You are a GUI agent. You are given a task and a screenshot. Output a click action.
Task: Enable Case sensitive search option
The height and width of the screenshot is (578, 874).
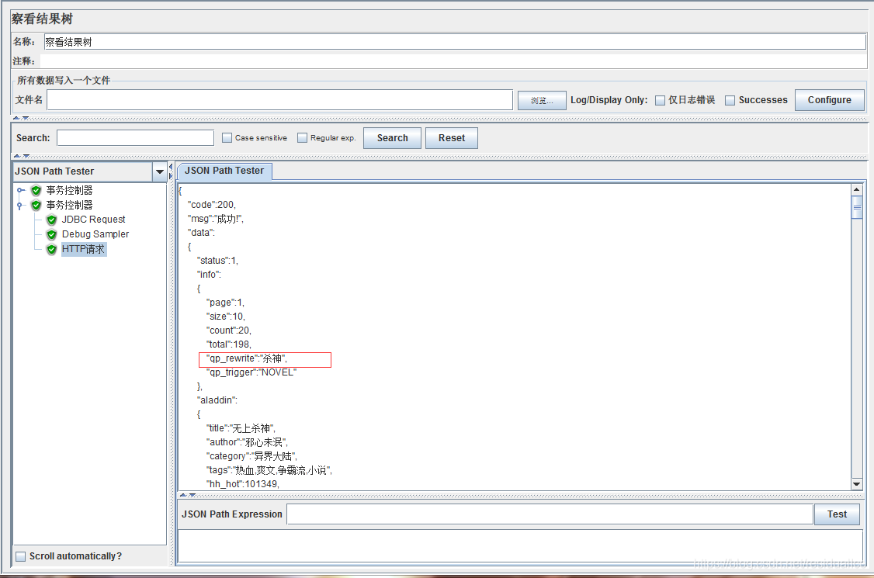point(227,137)
